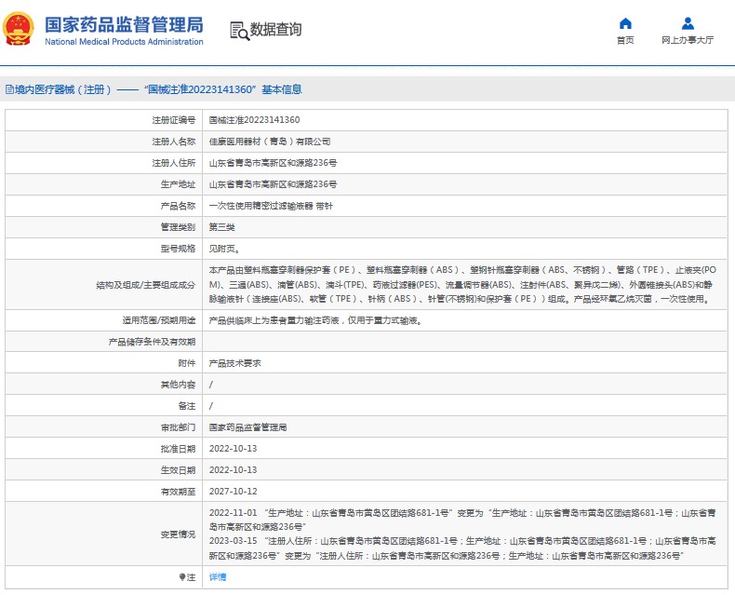Click the 注册人住所 address value
The height and width of the screenshot is (595, 735).
pyautogui.click(x=273, y=163)
